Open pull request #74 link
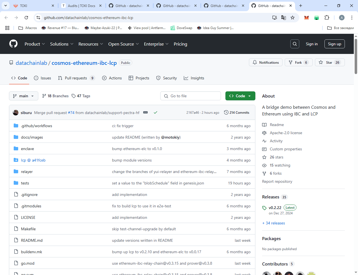 pyautogui.click(x=71, y=113)
